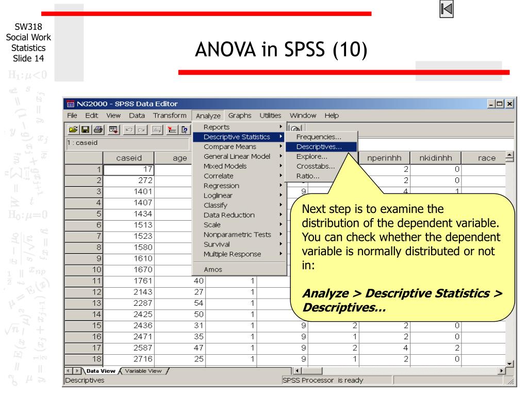Image resolution: width=528 pixels, height=396 pixels.
Task: Click the Go to Chart toolbar icon
Action: pos(157,129)
